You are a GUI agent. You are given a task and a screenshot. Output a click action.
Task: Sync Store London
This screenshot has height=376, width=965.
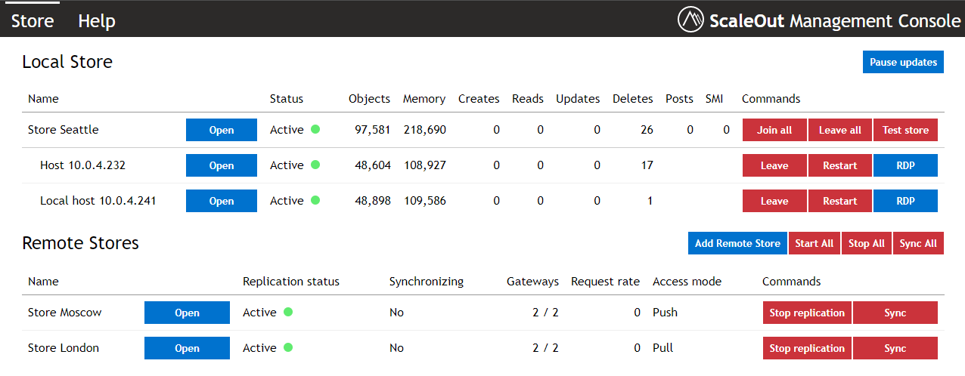pyautogui.click(x=895, y=348)
